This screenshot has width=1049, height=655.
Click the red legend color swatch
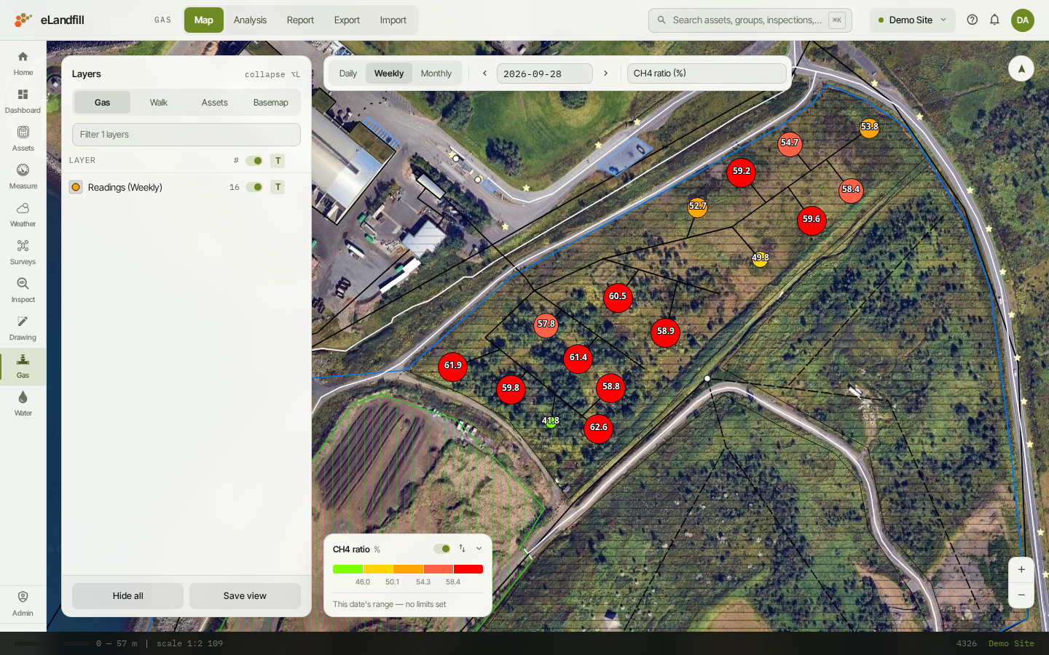click(x=468, y=569)
